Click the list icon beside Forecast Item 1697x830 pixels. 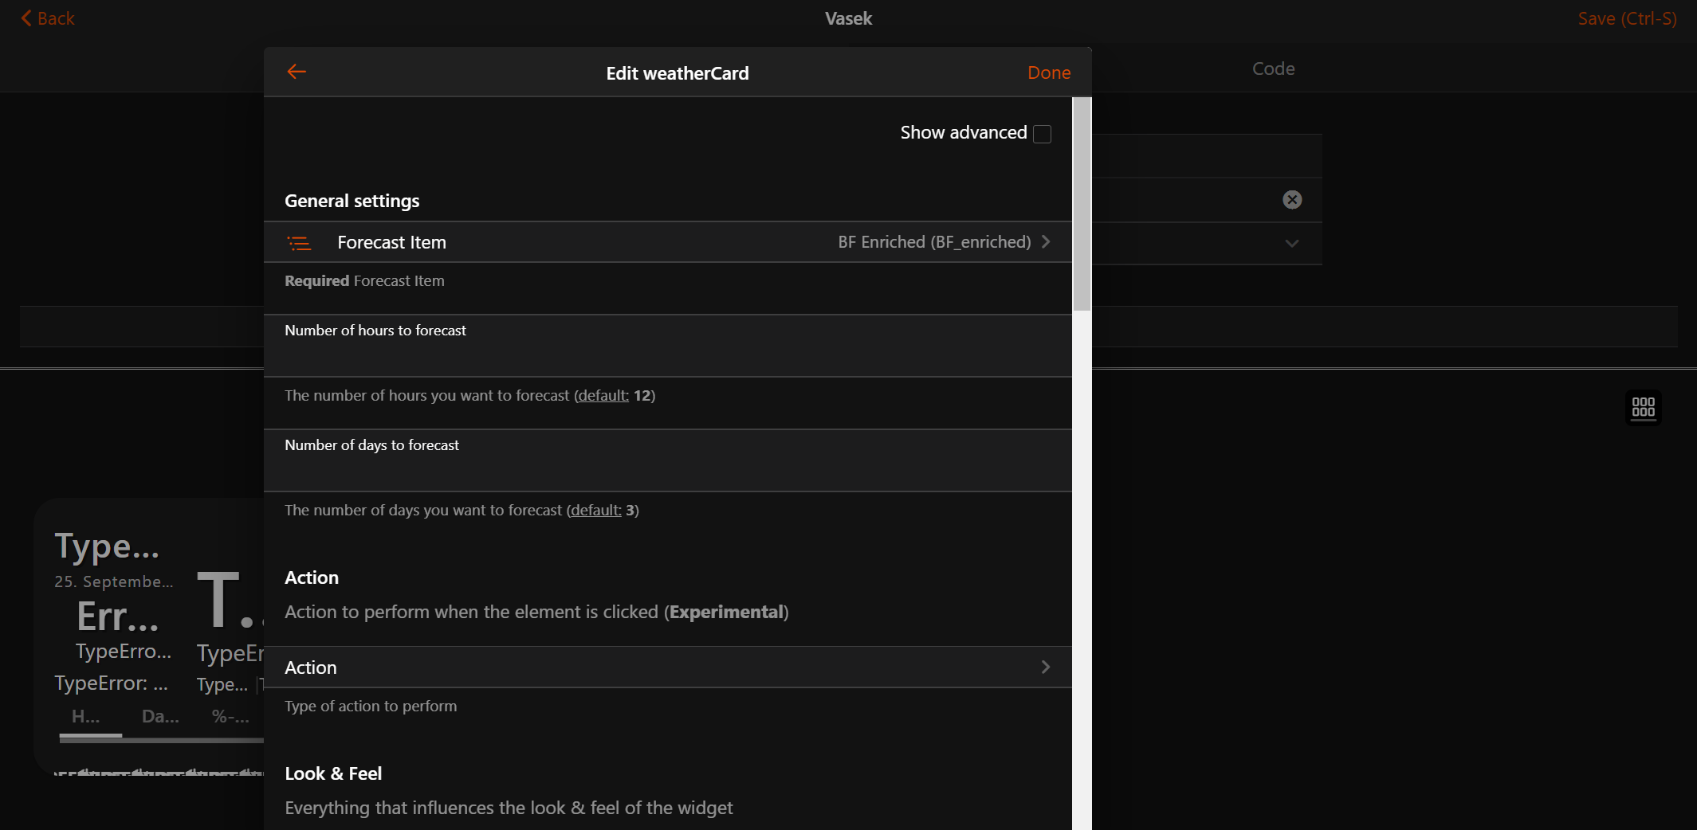tap(300, 243)
